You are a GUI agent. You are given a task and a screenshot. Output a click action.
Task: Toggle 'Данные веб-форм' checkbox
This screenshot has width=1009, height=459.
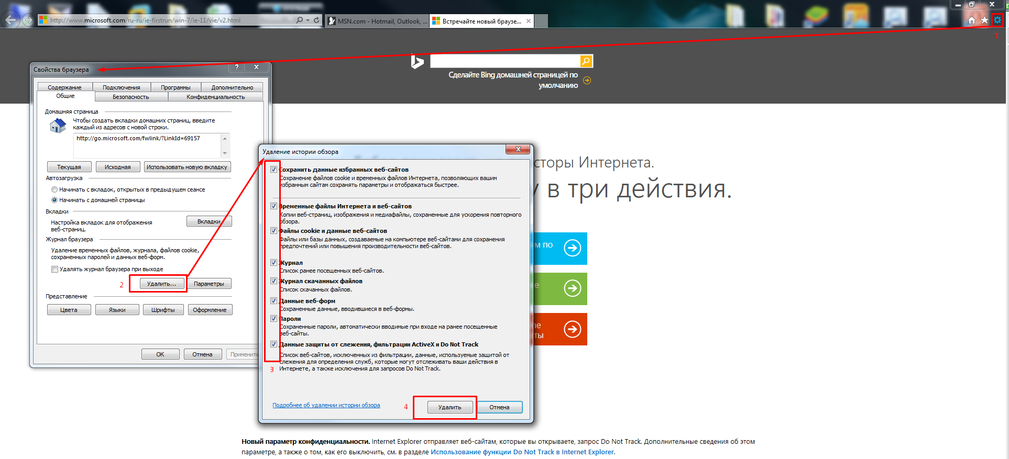tap(273, 301)
